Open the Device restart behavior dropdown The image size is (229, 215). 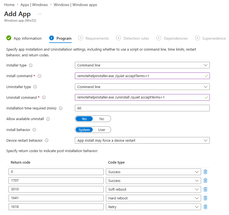pos(142,140)
